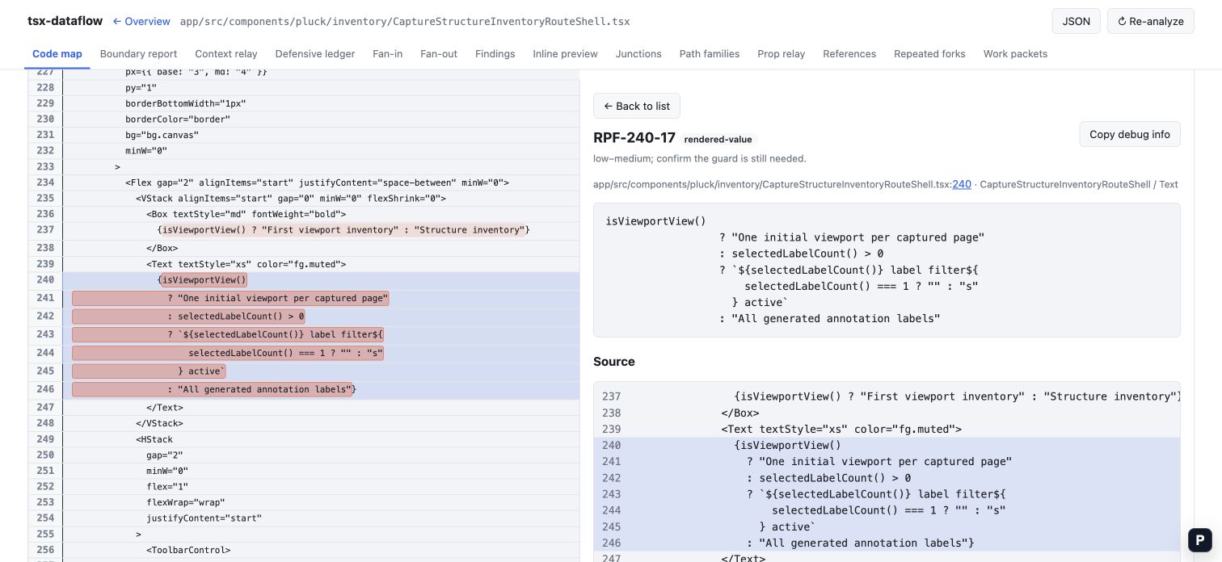Click line number 234 in code map
This screenshot has width=1222, height=562.
point(45,182)
